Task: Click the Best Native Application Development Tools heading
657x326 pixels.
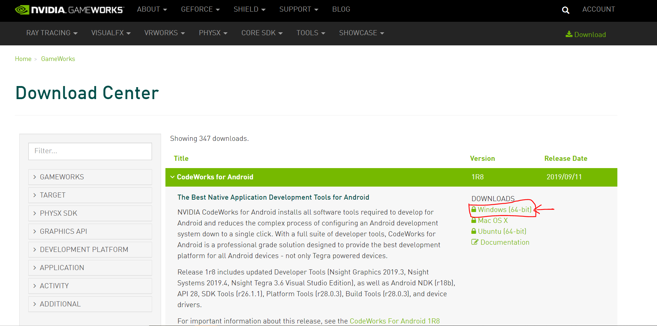Action: [273, 197]
